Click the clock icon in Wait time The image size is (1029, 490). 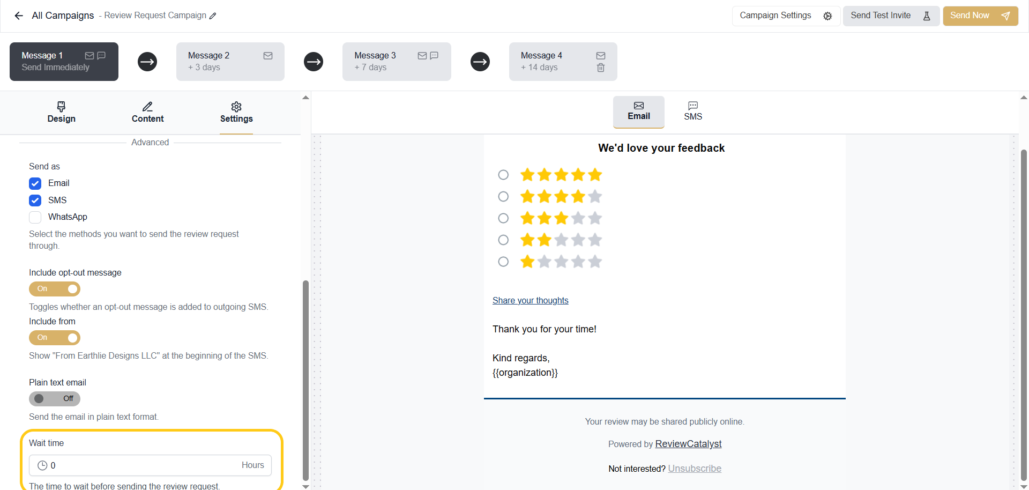click(42, 465)
